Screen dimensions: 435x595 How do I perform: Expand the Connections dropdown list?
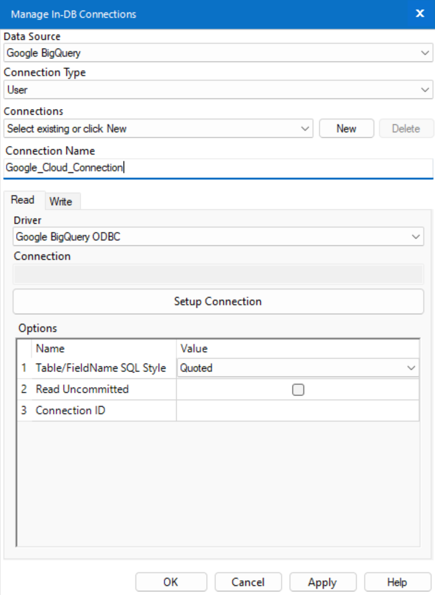click(158, 129)
